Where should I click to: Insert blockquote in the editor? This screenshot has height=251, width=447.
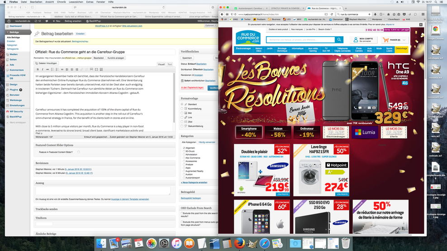(62, 70)
